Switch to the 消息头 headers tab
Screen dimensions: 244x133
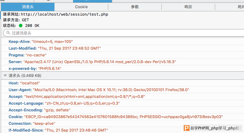point(28,7)
